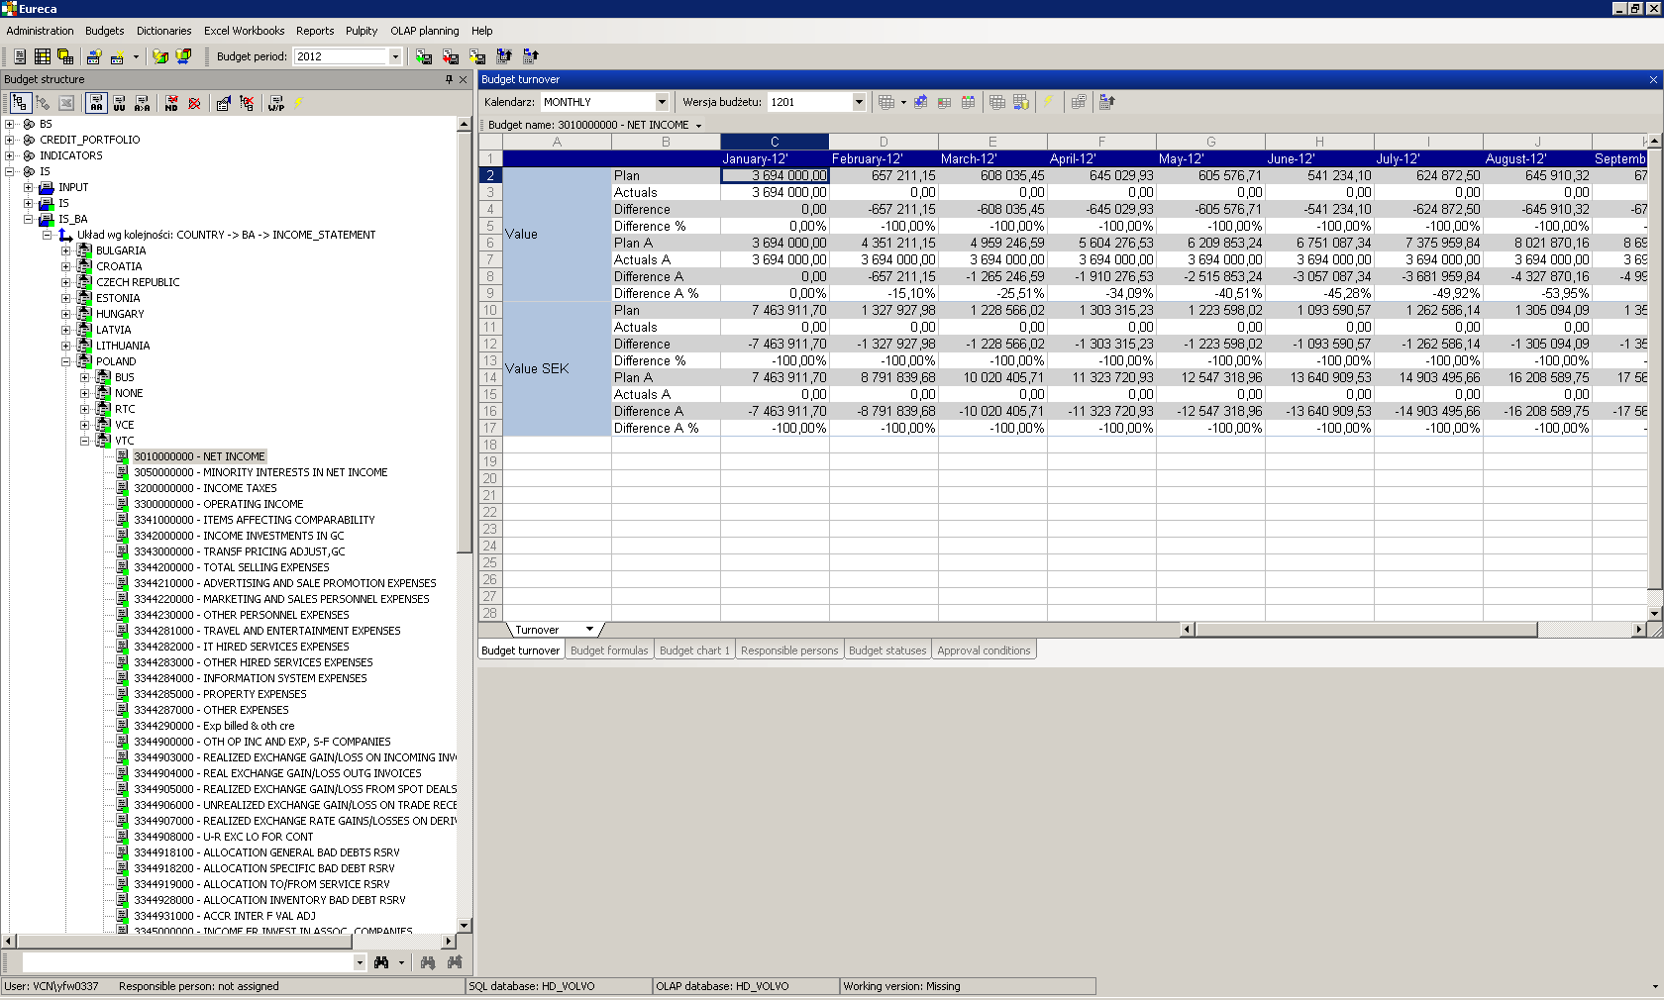This screenshot has width=1664, height=1000.
Task: Expand the HUNGARY tree node
Action: point(66,314)
